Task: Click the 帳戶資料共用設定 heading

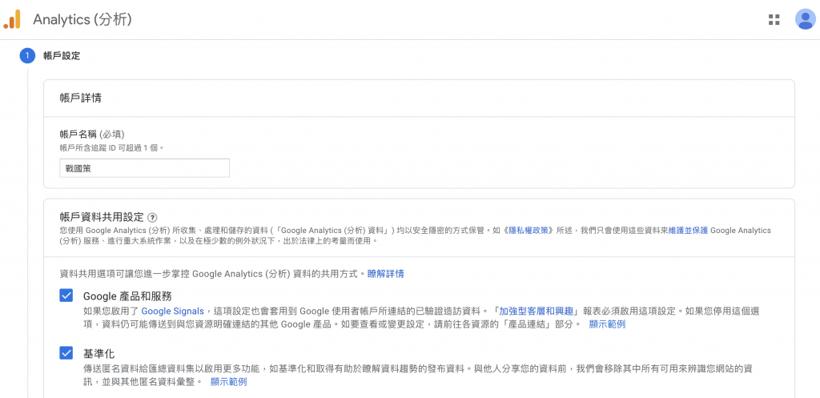Action: [x=102, y=217]
